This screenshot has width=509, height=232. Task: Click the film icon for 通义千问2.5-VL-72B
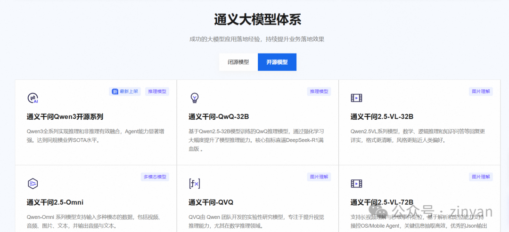click(x=356, y=184)
